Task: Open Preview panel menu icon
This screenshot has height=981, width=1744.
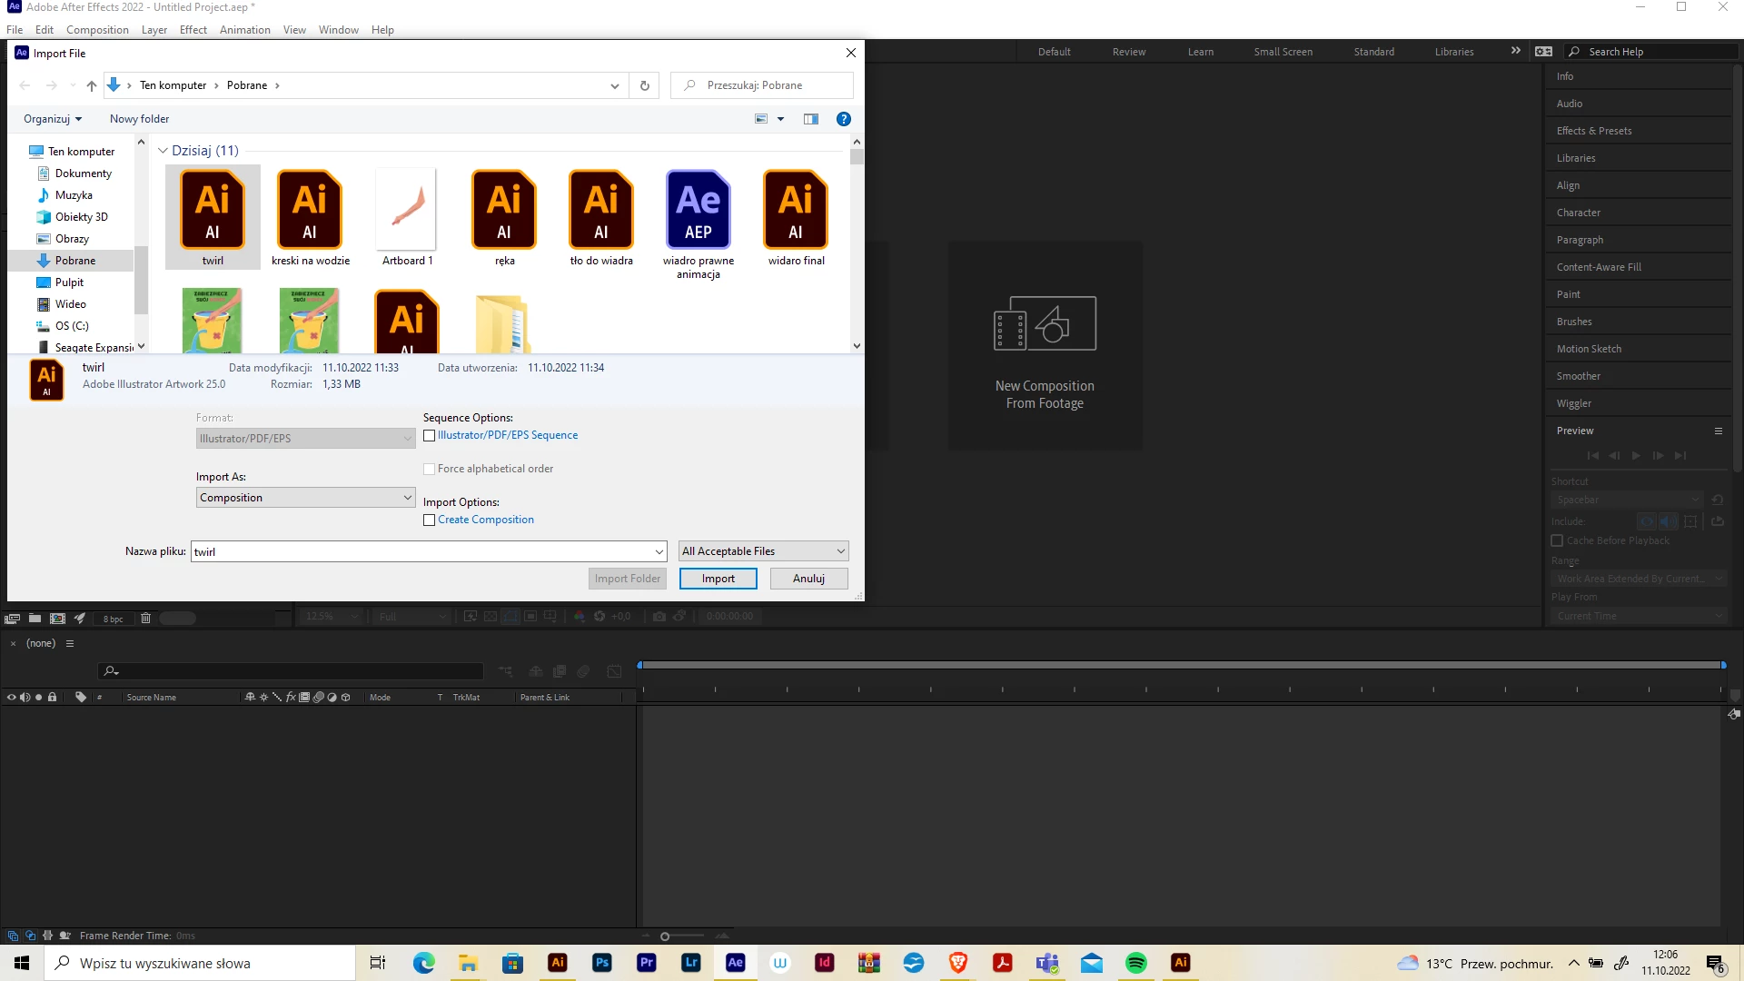Action: pyautogui.click(x=1718, y=431)
